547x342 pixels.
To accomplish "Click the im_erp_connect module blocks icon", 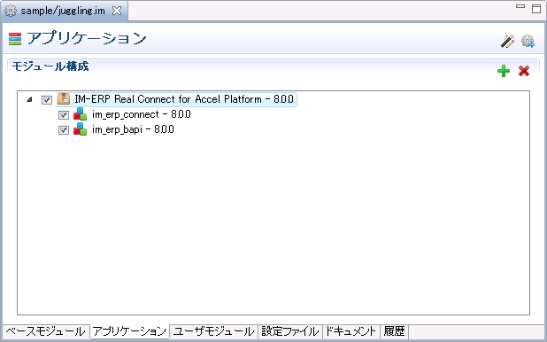I will tap(81, 114).
